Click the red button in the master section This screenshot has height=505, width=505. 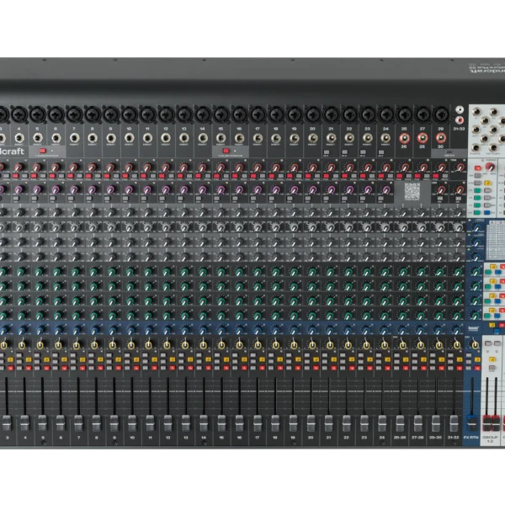point(477,168)
